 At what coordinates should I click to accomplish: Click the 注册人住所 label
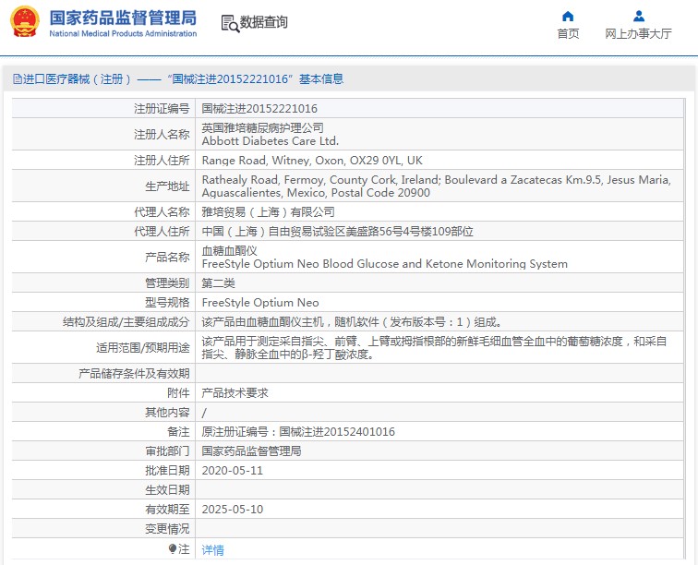(162, 161)
